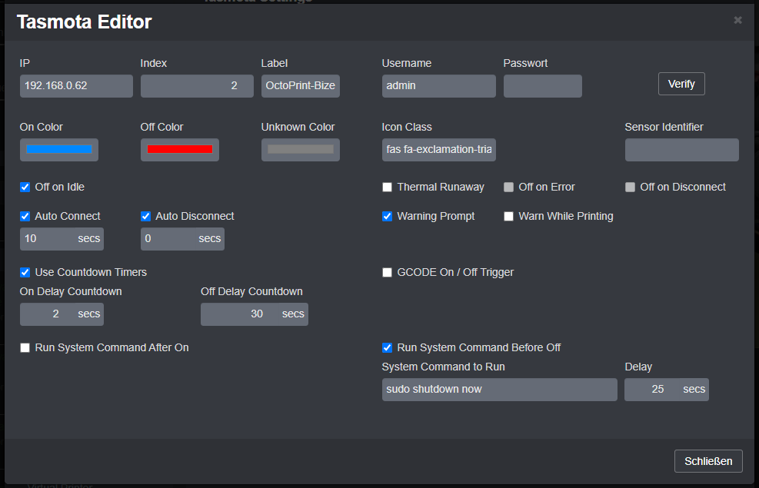Open the Off Color picker
The height and width of the screenshot is (488, 759).
click(179, 149)
